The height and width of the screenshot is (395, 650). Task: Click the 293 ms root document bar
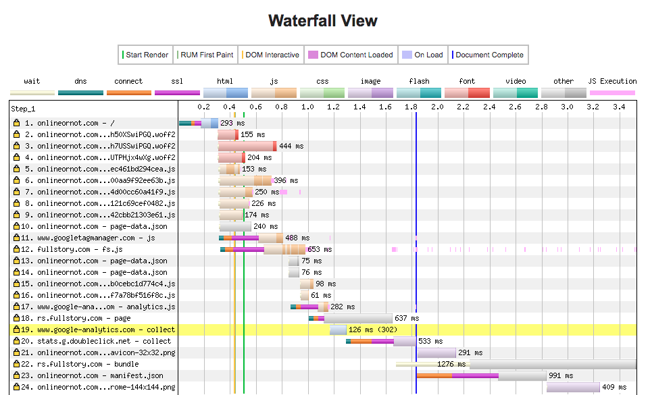click(199, 123)
